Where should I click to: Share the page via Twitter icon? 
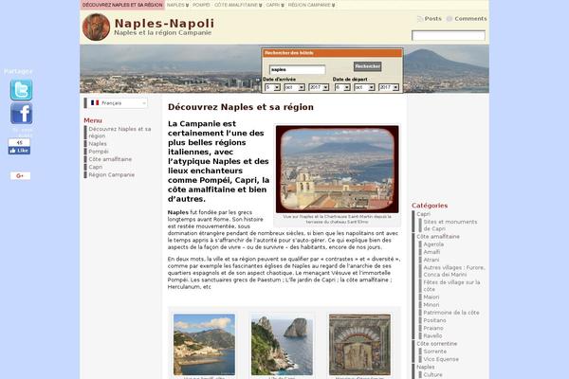coord(21,90)
